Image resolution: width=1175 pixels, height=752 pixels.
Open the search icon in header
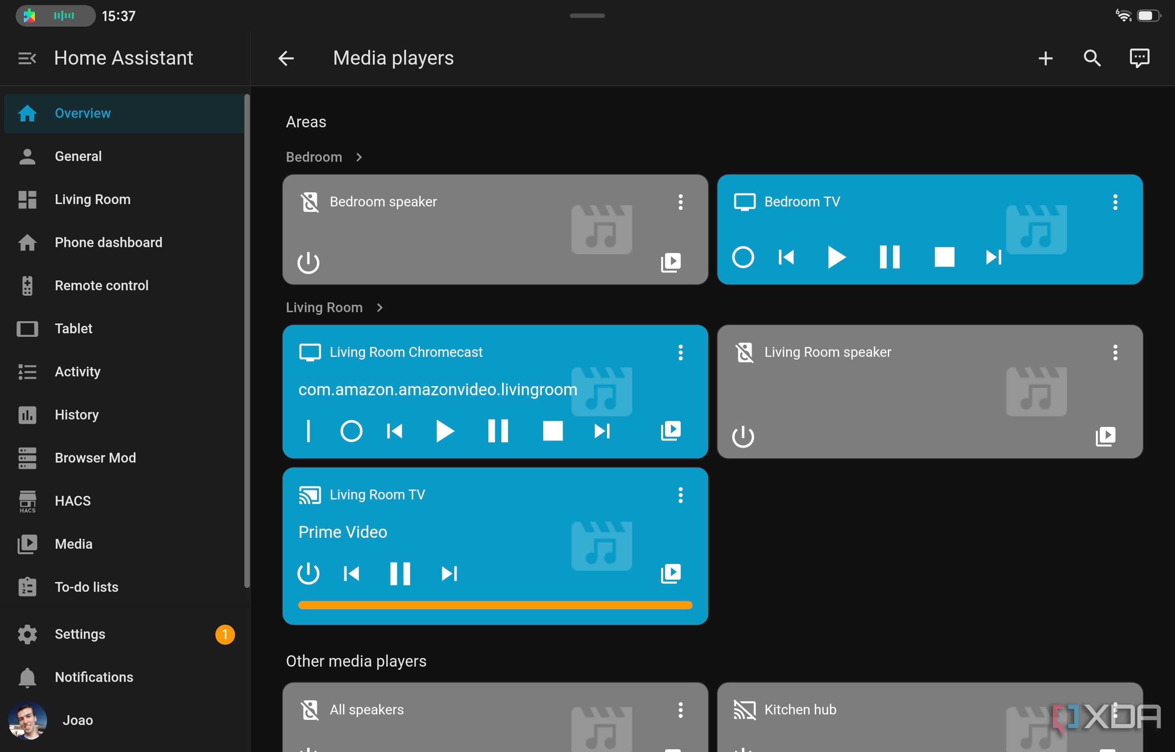(x=1092, y=59)
